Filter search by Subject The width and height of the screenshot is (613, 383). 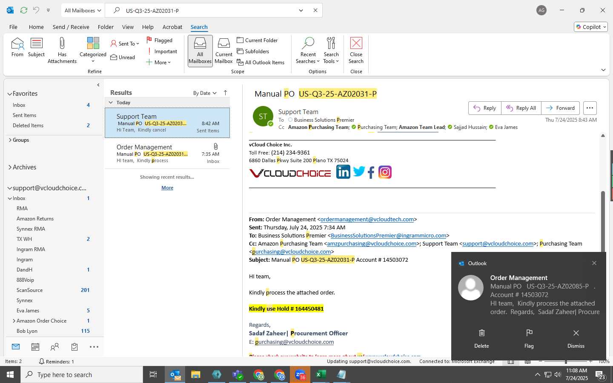pos(36,47)
